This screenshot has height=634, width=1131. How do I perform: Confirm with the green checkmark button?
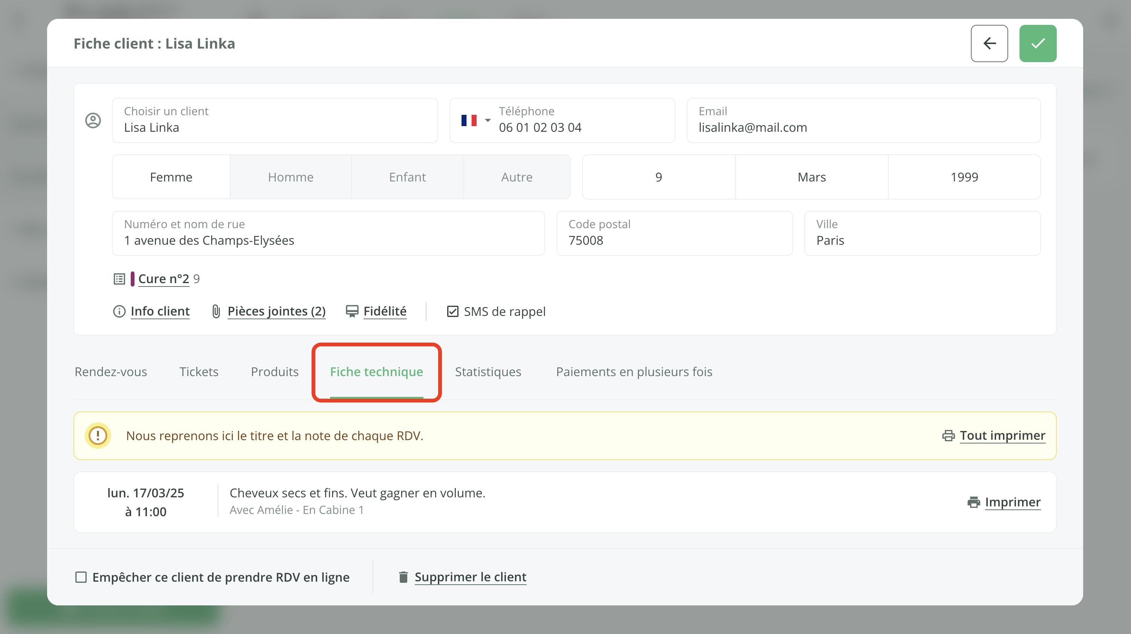1038,43
